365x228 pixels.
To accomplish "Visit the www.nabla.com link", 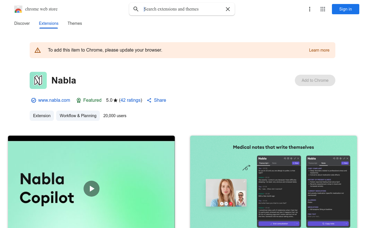I will pos(54,100).
